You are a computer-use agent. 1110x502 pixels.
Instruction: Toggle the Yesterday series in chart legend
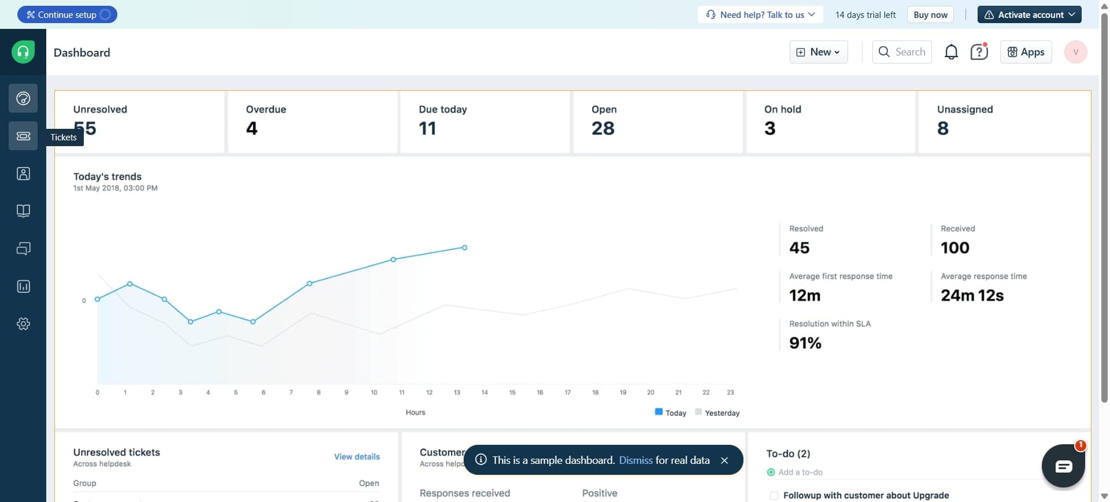(717, 412)
